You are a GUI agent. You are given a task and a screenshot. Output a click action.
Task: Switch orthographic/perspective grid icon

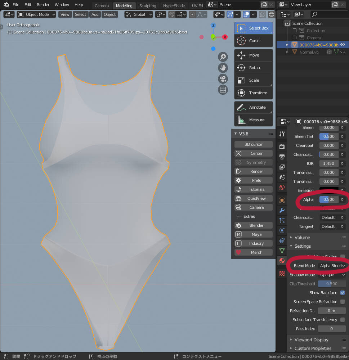(223, 90)
